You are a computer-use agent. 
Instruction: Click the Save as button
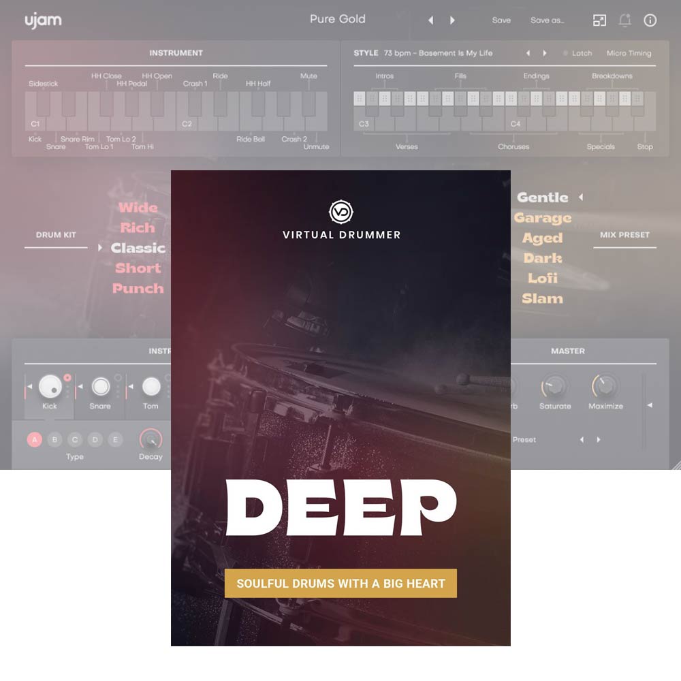[547, 20]
